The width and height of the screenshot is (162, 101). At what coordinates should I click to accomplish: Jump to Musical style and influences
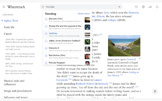coord(14,82)
